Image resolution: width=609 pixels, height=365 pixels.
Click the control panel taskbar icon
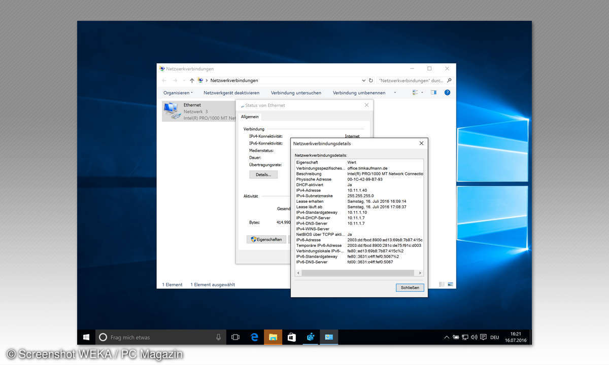pos(329,337)
